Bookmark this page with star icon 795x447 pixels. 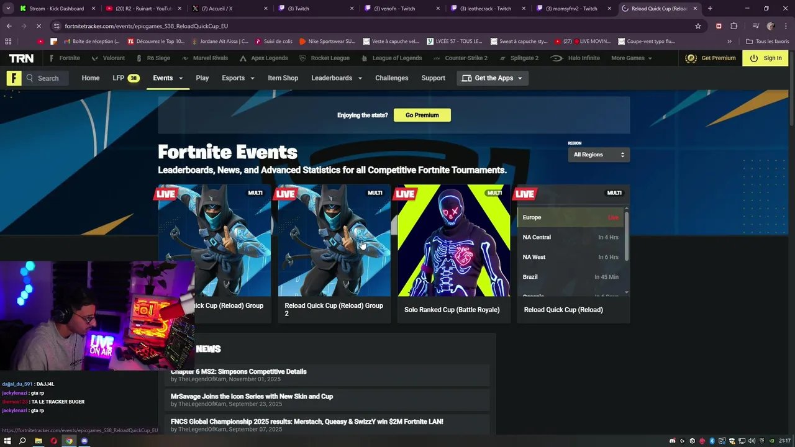pyautogui.click(x=698, y=26)
